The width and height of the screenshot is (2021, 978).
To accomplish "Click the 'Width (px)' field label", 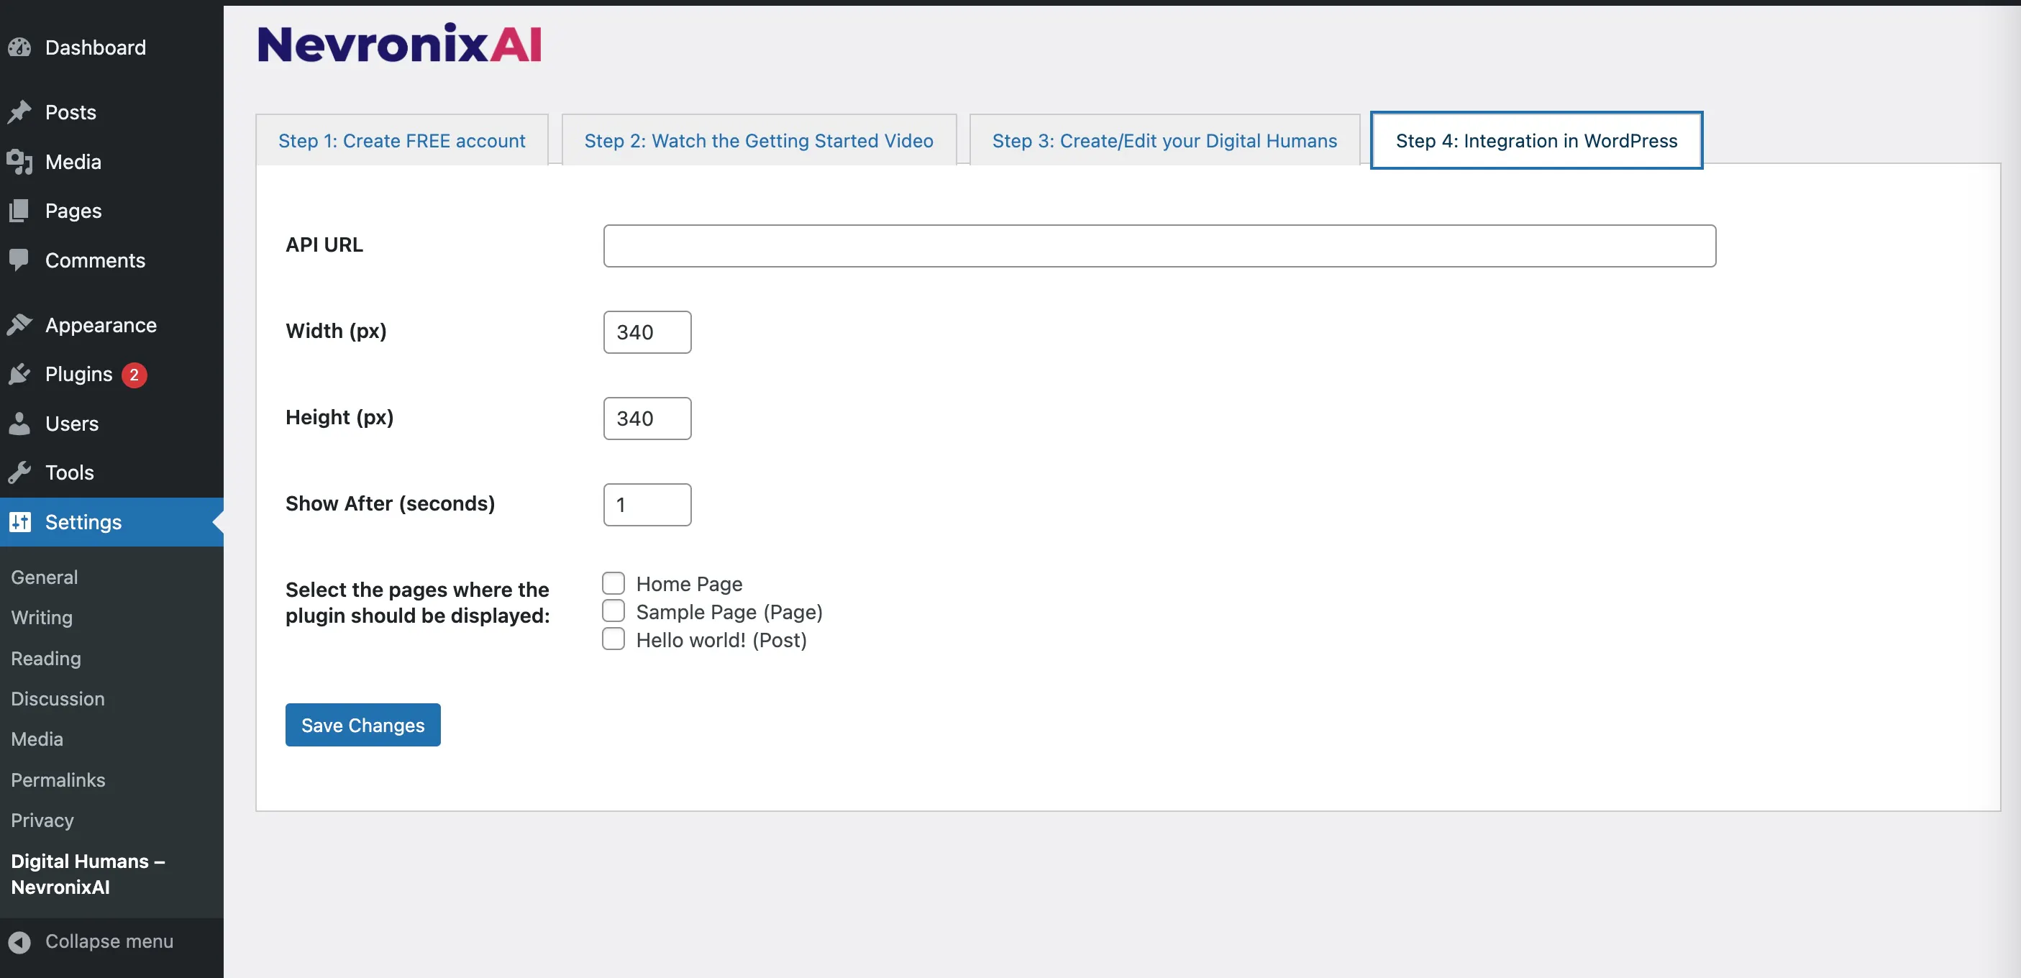I will (336, 331).
